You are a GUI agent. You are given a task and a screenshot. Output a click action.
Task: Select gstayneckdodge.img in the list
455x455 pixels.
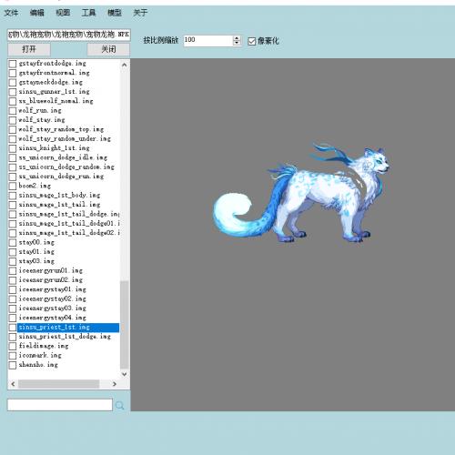(x=51, y=82)
